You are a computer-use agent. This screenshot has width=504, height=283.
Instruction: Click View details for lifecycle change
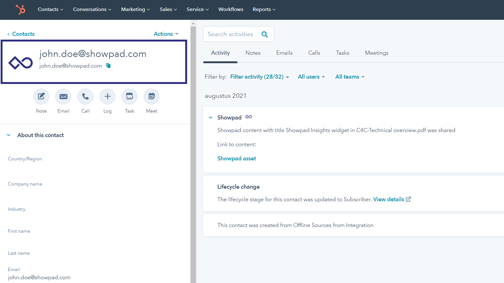[x=388, y=199]
